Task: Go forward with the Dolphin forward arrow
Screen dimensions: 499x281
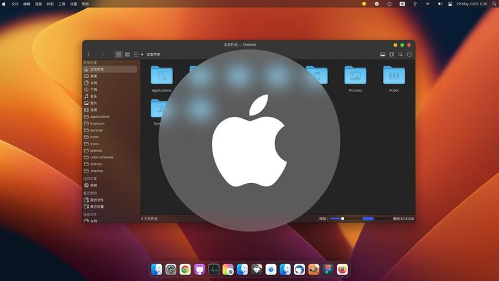Action: [102, 55]
